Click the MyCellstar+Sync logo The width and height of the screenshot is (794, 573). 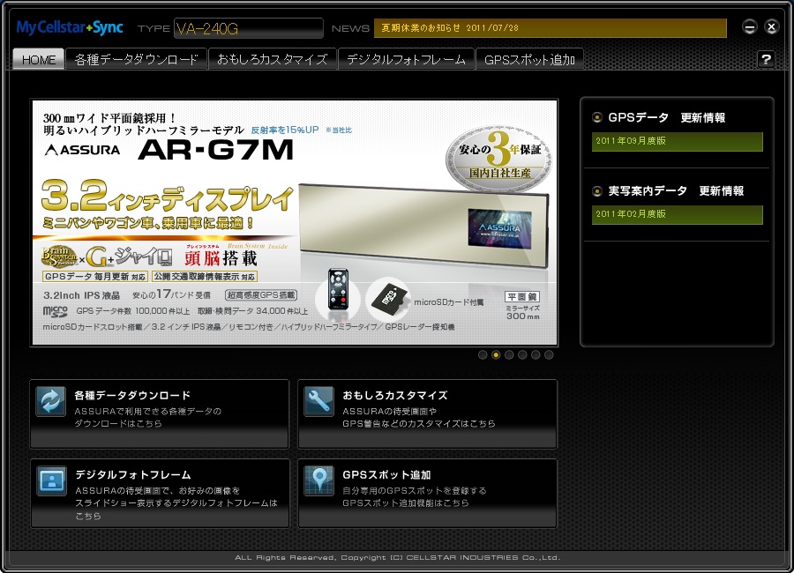click(70, 27)
